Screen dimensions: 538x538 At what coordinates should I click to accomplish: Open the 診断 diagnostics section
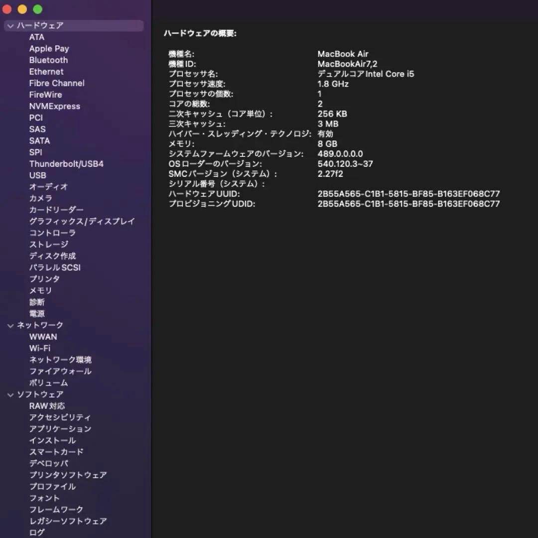click(x=37, y=302)
